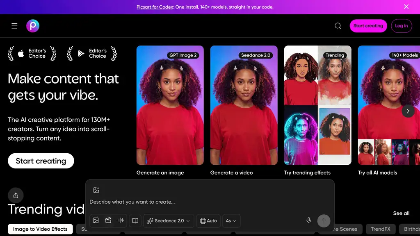Open the Seedance 2.0 video card thumbnail
Image resolution: width=420 pixels, height=236 pixels.
pos(244,105)
